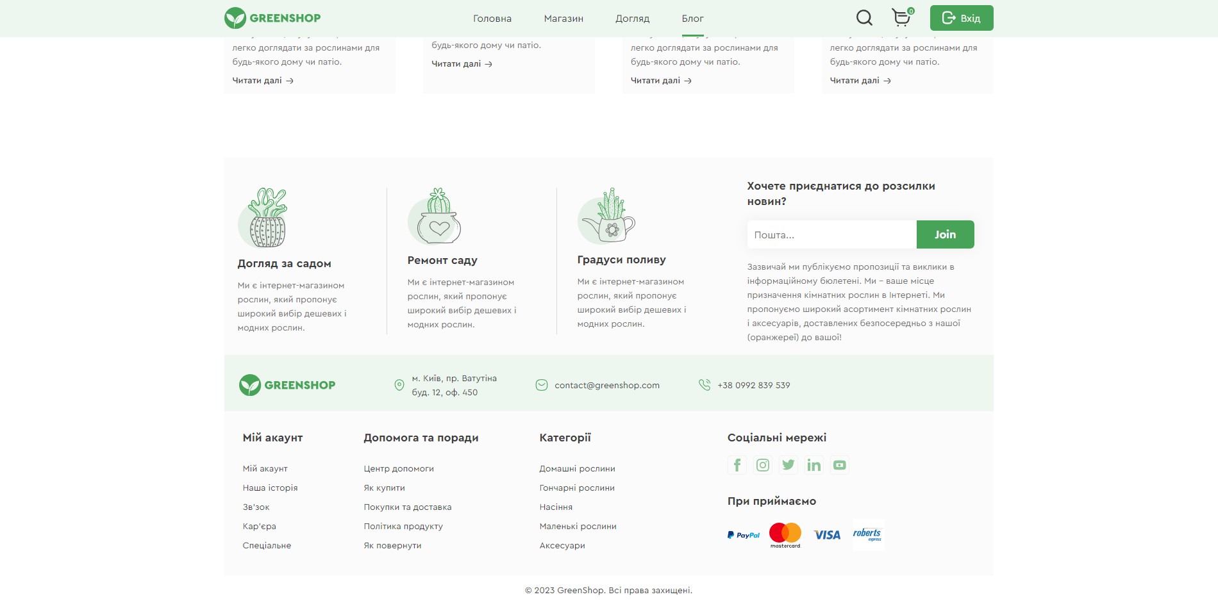Viewport: 1218px width, 606px height.
Task: Follow the Центр допомоги footer link
Action: tap(399, 469)
